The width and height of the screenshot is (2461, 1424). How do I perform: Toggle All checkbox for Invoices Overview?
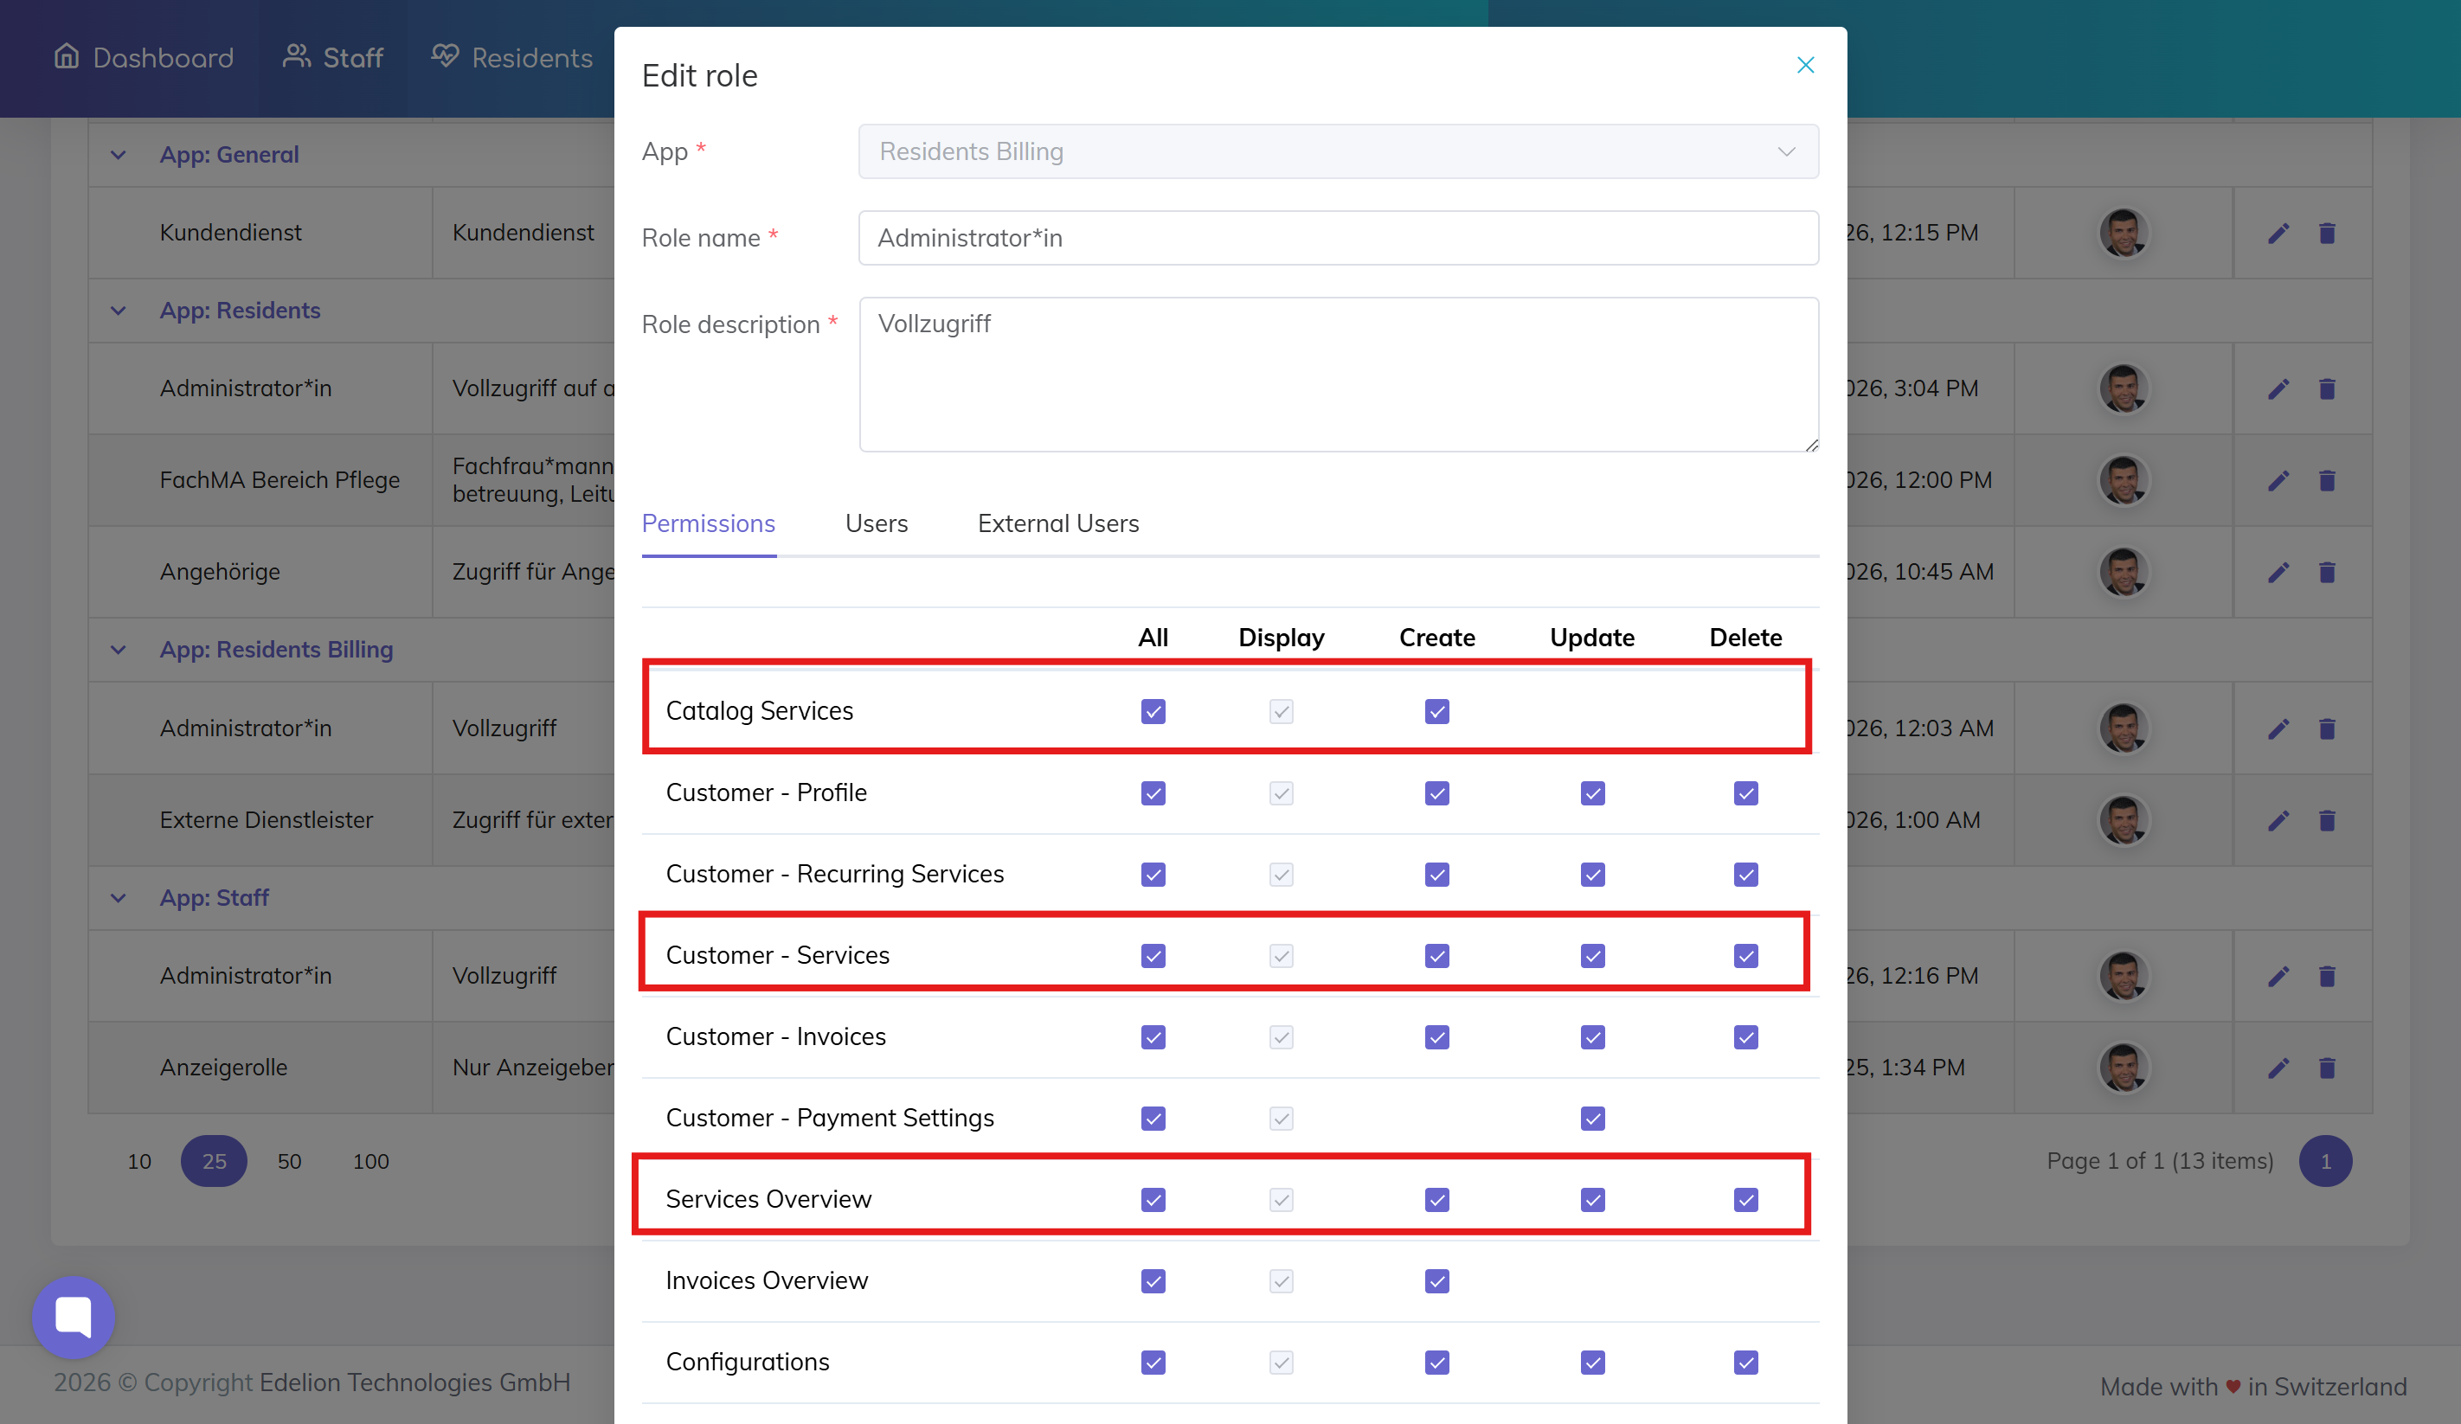(x=1153, y=1280)
